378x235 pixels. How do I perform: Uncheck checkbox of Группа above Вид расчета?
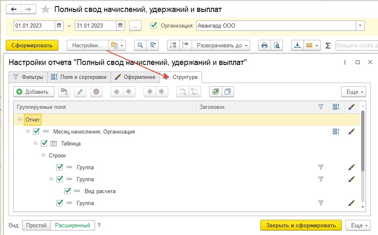(x=60, y=179)
